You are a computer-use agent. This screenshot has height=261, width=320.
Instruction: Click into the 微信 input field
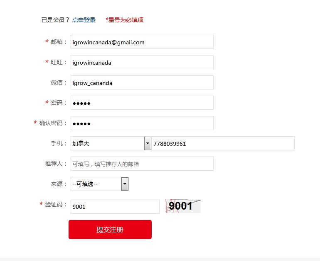[x=142, y=82]
